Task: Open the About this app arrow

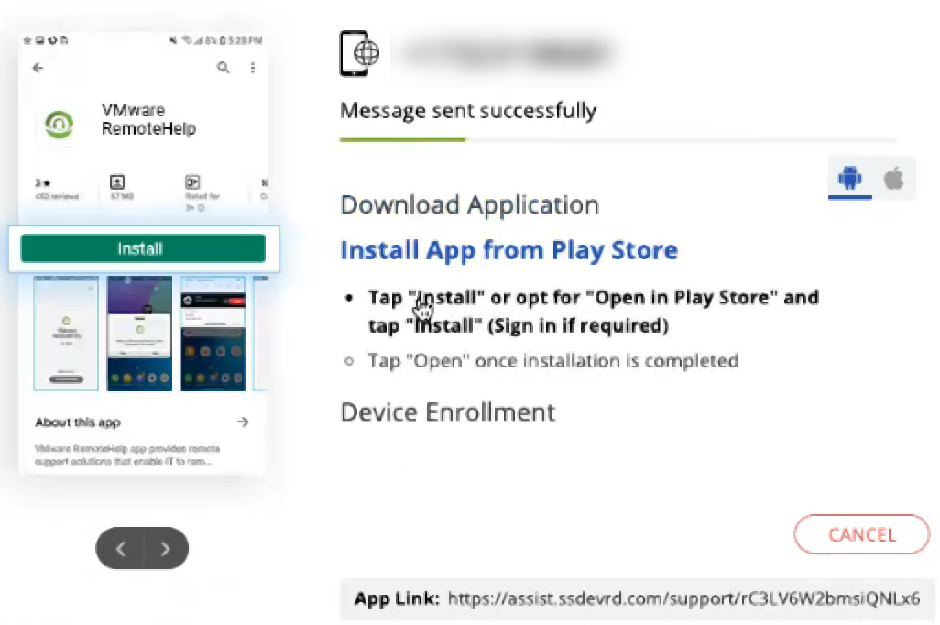Action: coord(243,422)
